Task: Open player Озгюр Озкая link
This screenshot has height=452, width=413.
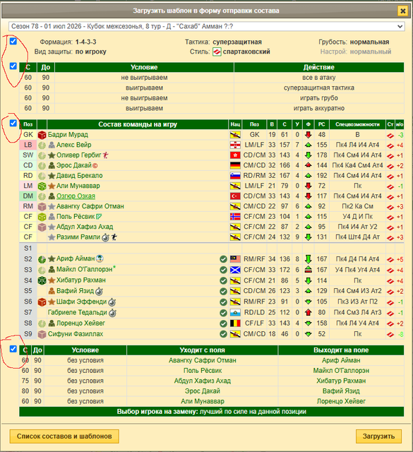Action: 76,196
